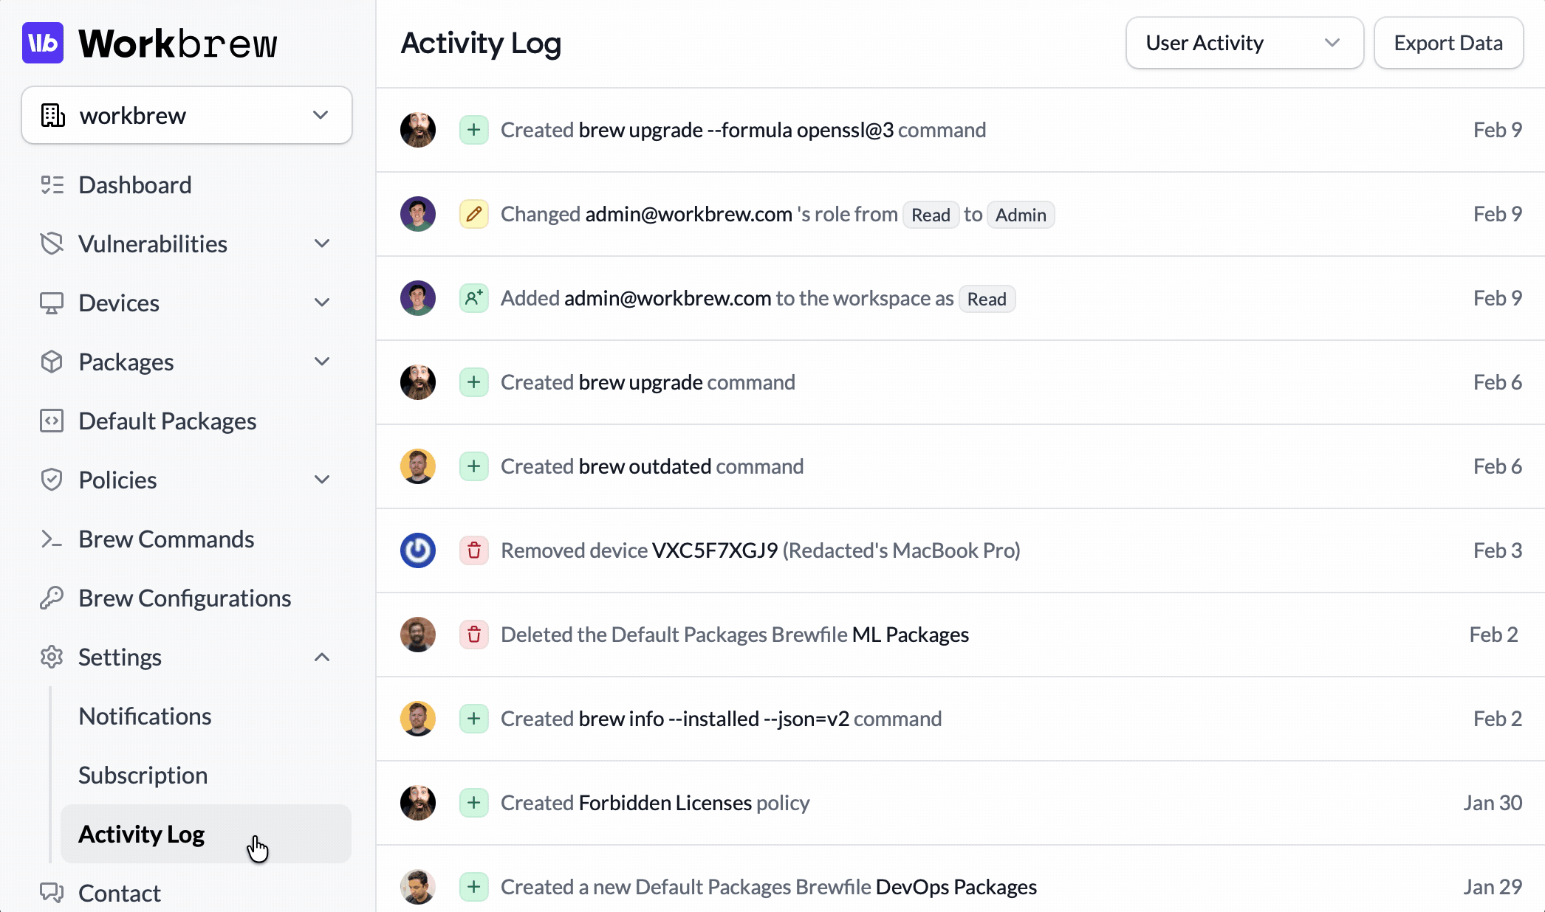Click the Contact chat bubble icon

[52, 893]
